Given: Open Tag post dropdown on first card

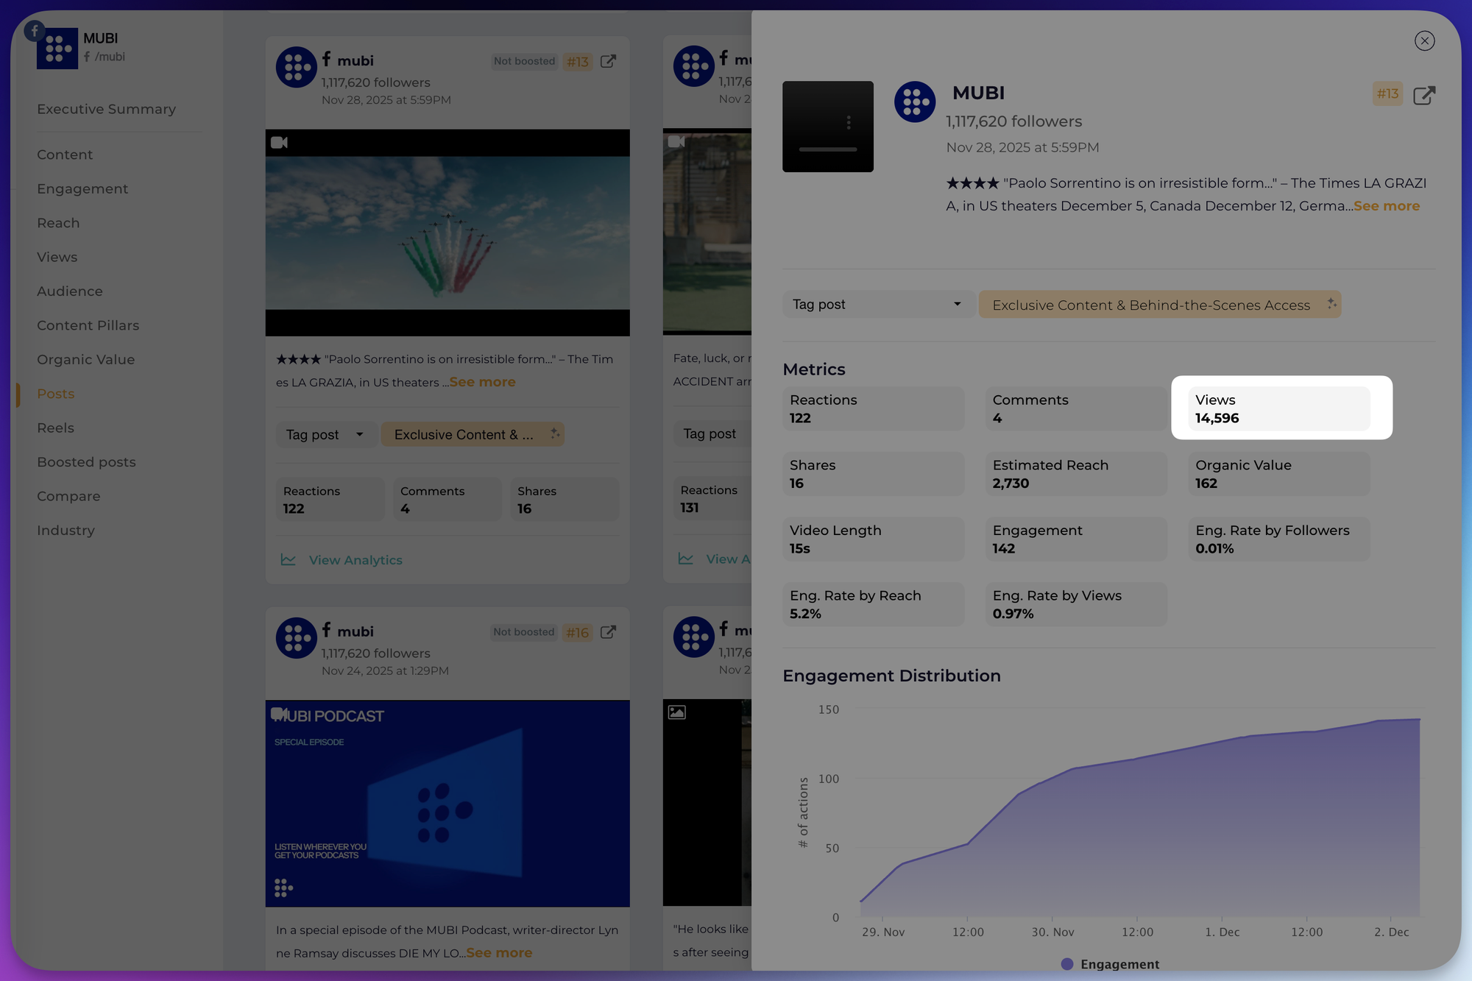Looking at the screenshot, I should pos(325,435).
